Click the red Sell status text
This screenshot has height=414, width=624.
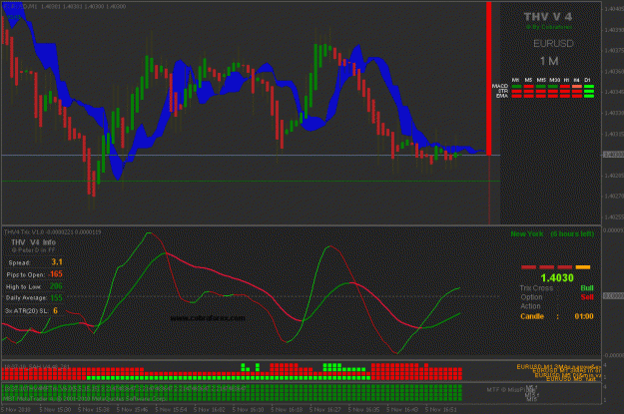pos(587,297)
